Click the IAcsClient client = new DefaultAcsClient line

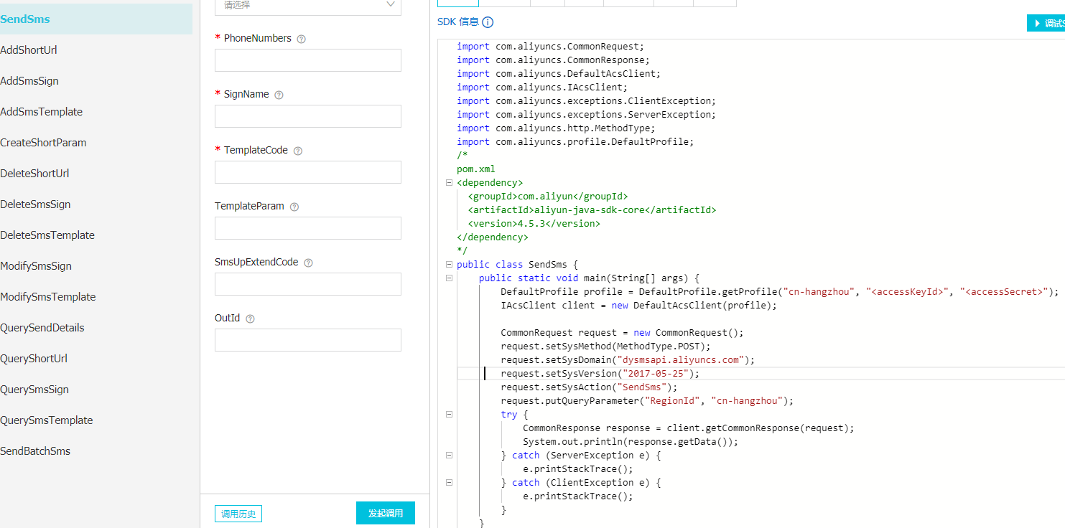click(639, 306)
